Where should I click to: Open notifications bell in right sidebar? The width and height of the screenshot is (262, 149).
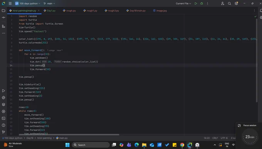[261, 10]
